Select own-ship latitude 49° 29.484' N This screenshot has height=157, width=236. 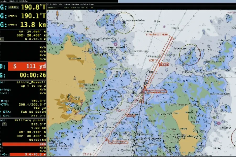coord(32,32)
